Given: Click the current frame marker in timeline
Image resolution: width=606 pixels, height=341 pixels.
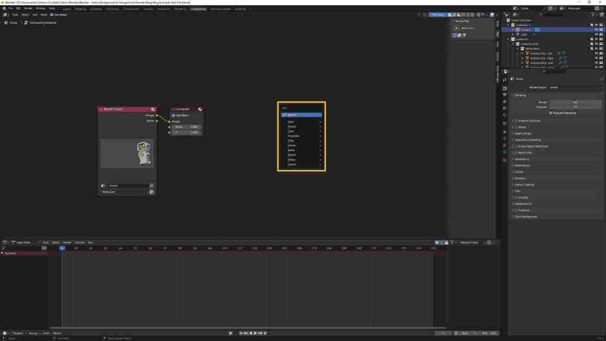Looking at the screenshot, I should (62, 248).
